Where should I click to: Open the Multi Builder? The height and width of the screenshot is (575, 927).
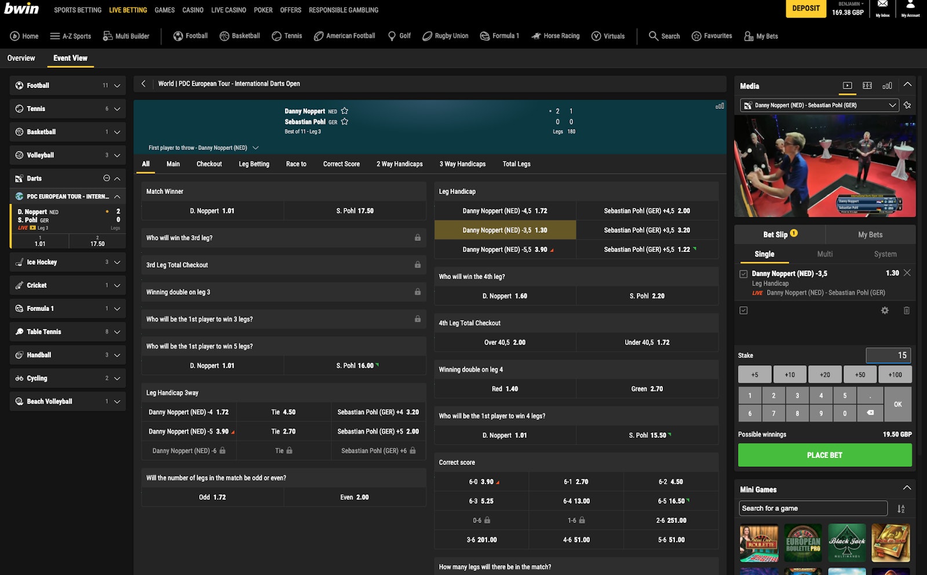pos(126,35)
